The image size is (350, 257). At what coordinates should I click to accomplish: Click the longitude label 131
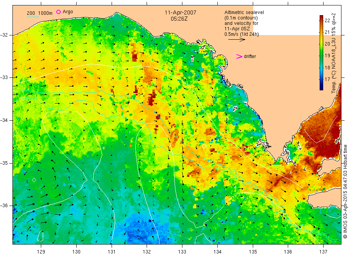click(112, 252)
